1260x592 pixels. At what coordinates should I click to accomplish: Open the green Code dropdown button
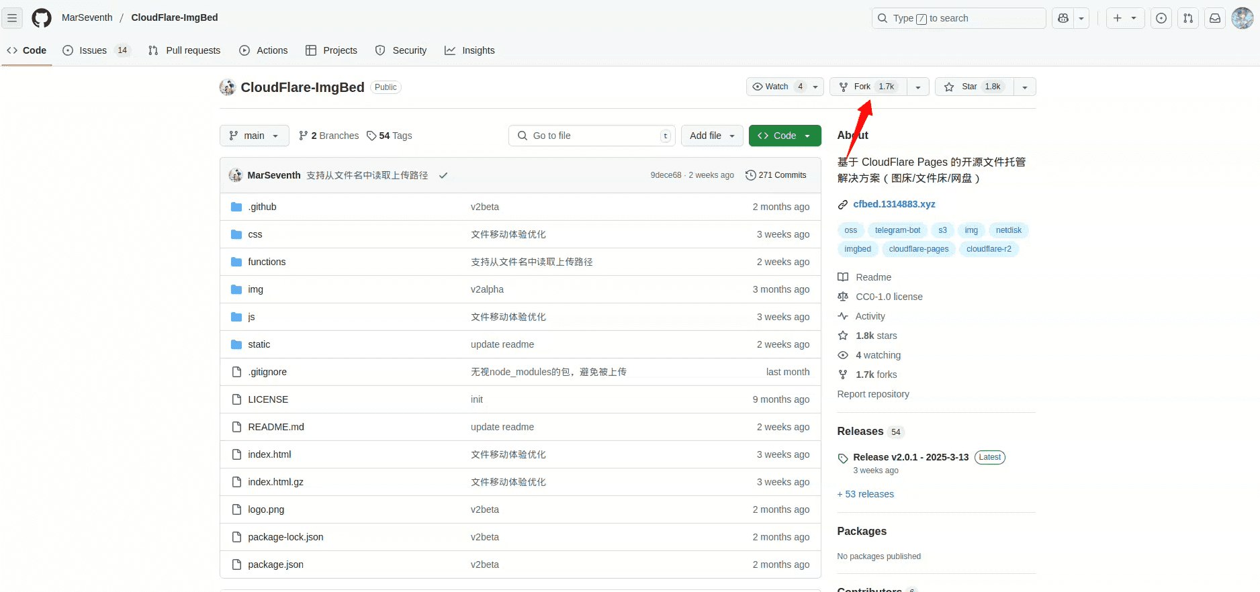click(x=784, y=136)
